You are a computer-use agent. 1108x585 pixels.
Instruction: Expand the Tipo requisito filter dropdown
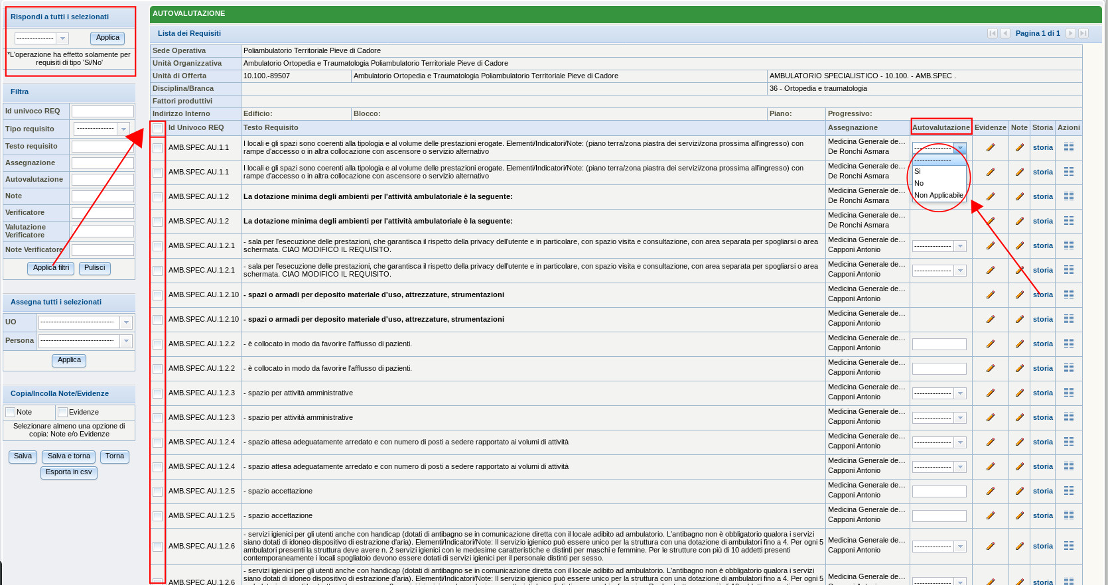(x=123, y=129)
